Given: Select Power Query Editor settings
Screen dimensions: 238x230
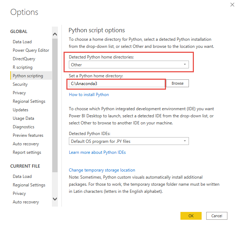Looking at the screenshot, I should pyautogui.click(x=31, y=50).
